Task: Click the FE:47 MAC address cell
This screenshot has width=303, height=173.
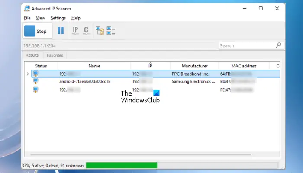Action: pyautogui.click(x=236, y=90)
